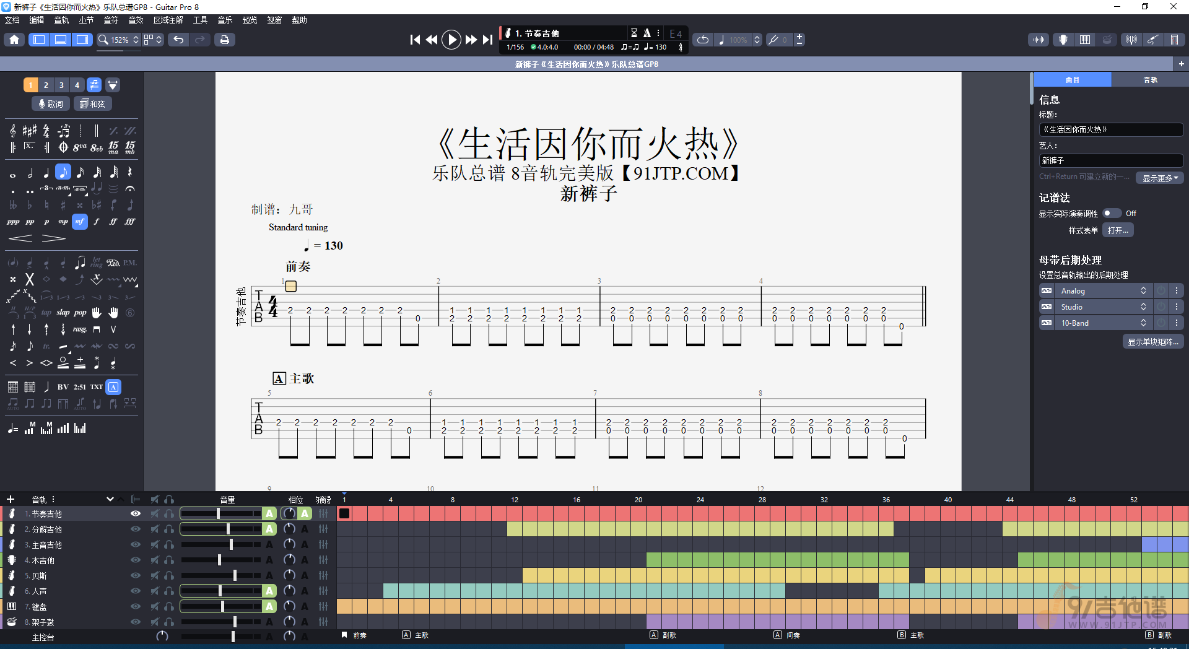This screenshot has height=649, width=1189.
Task: Toggle multi-voice editing mode
Action: 94,85
